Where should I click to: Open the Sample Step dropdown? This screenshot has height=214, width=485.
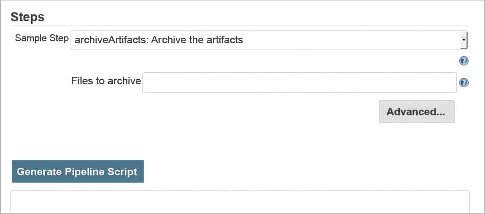tap(269, 40)
